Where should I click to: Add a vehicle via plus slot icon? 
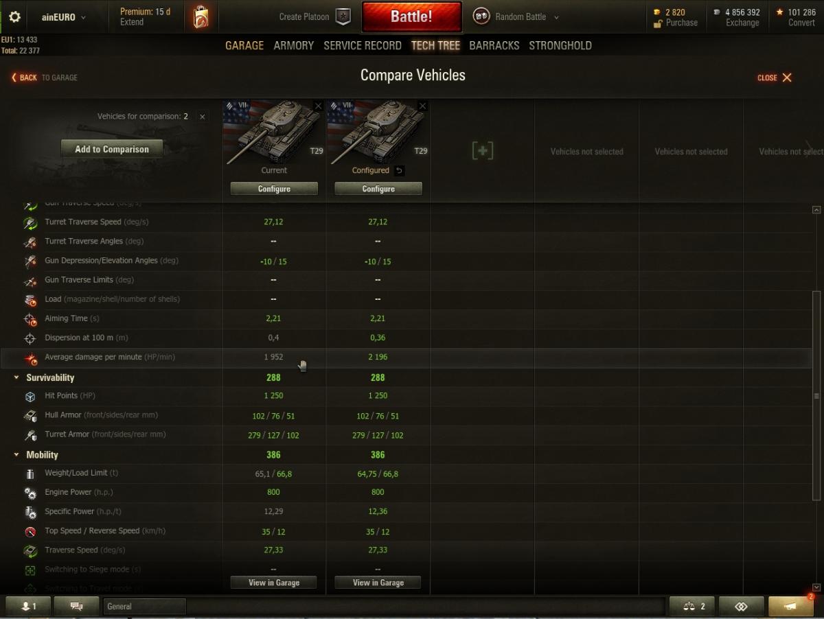coord(483,151)
